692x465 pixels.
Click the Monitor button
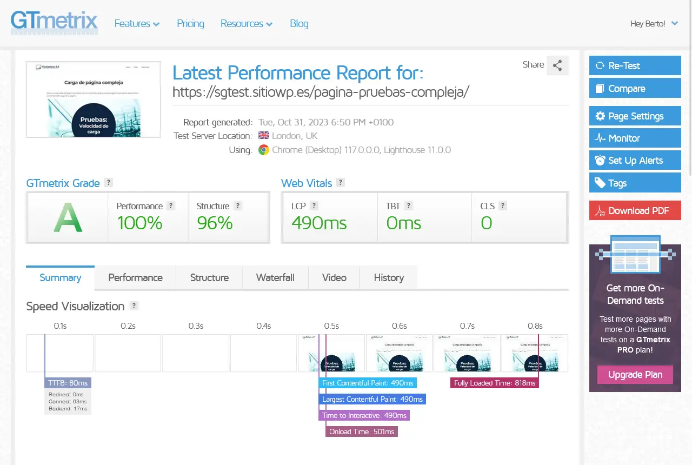[635, 138]
